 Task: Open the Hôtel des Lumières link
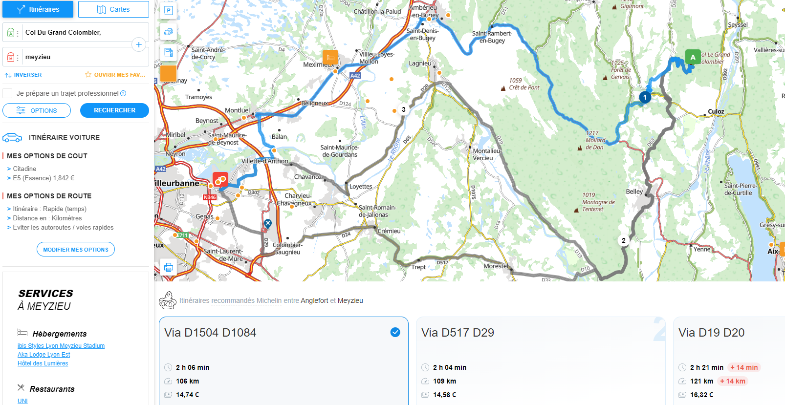pos(43,363)
